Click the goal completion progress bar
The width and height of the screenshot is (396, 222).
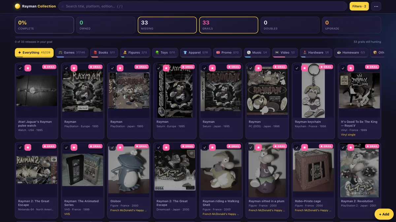pyautogui.click(x=198, y=37)
